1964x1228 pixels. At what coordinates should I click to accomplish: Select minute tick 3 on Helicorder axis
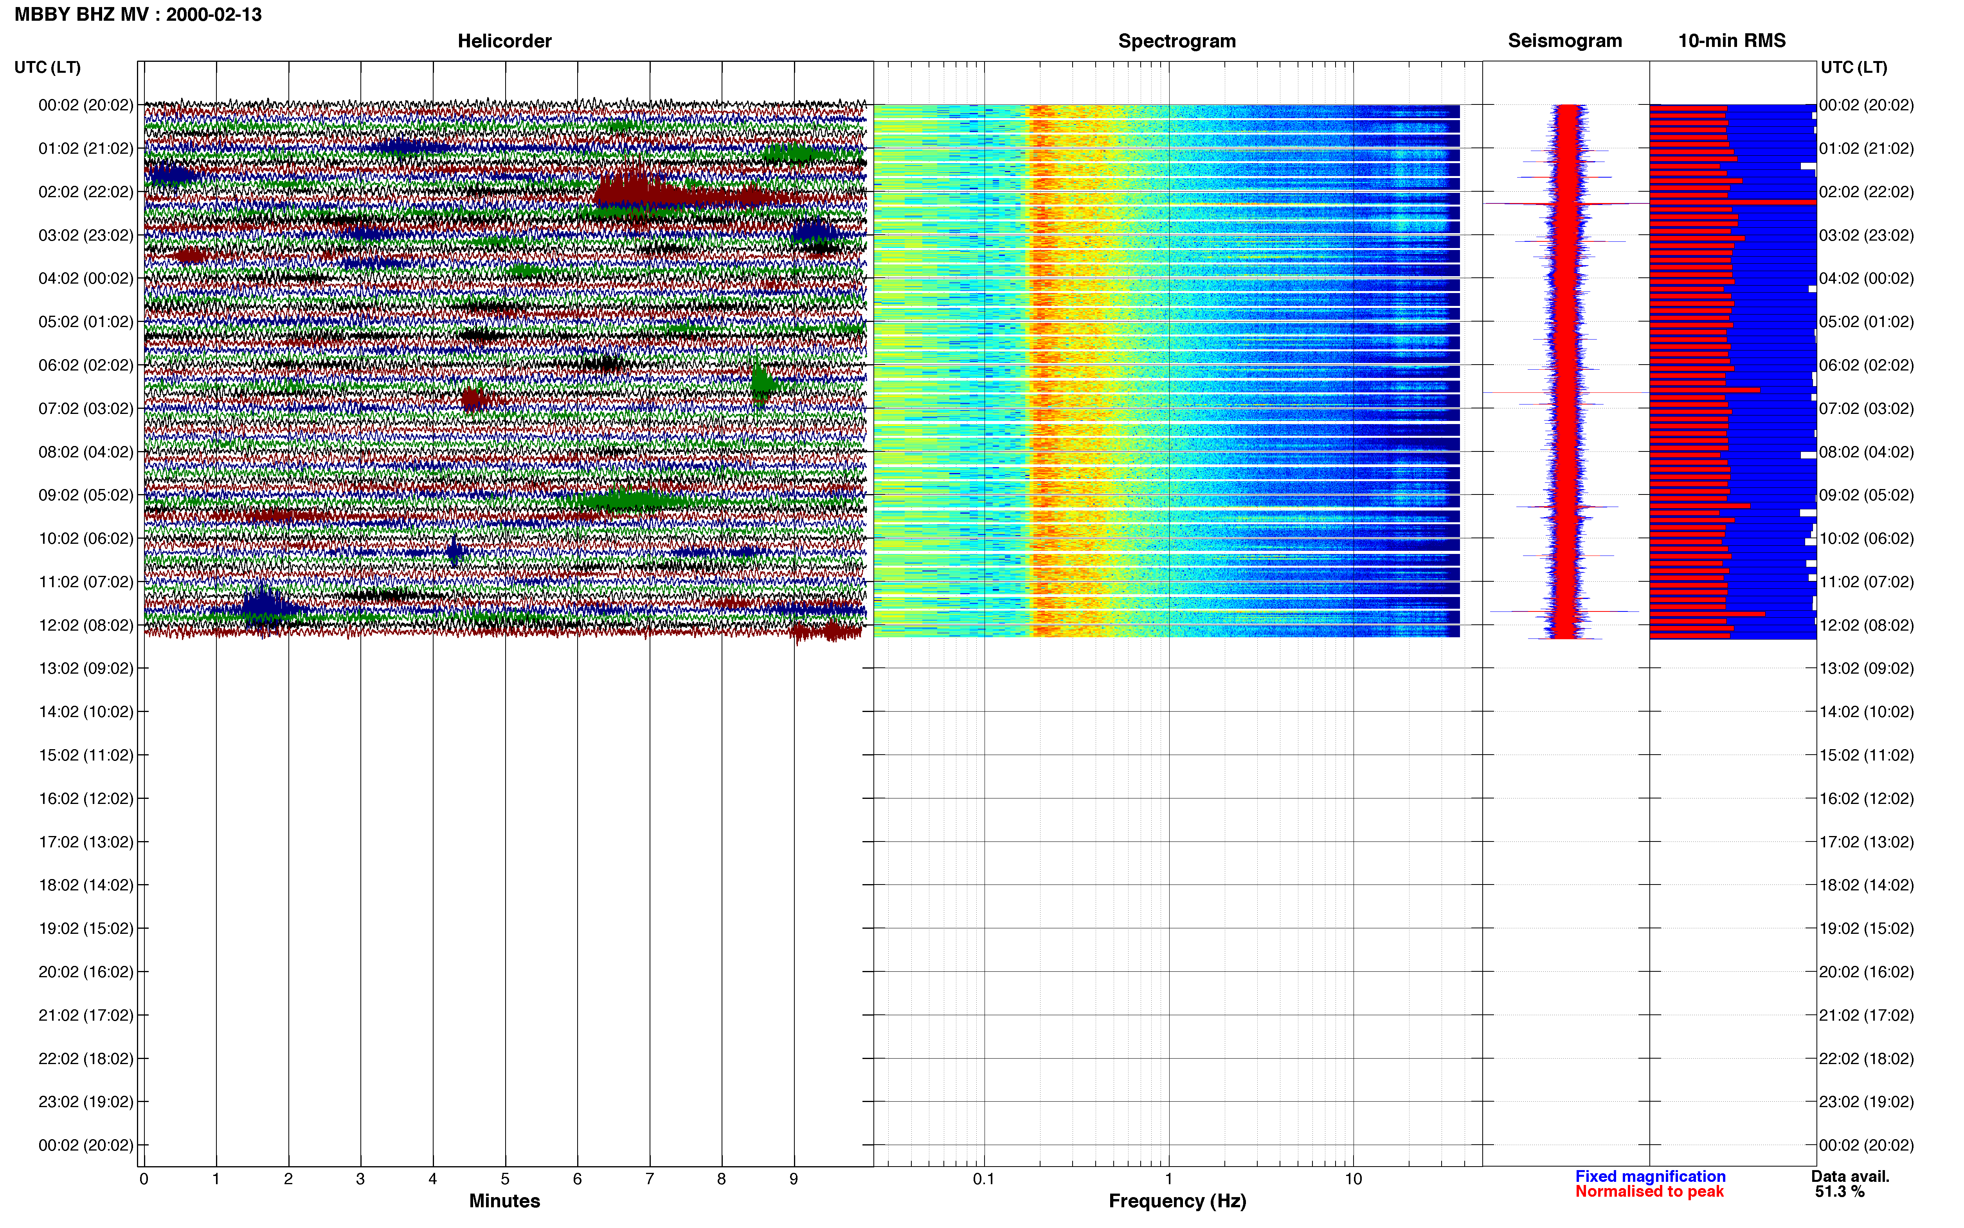[361, 1178]
